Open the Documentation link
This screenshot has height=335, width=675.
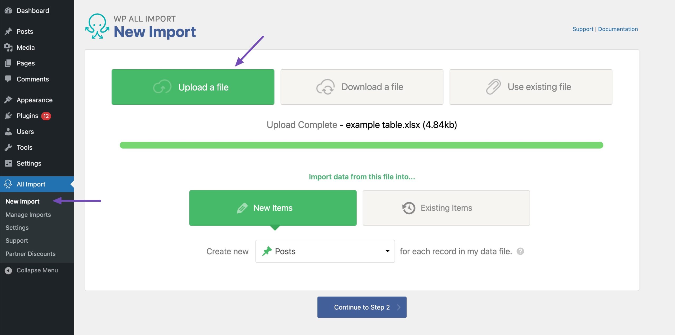coord(618,29)
